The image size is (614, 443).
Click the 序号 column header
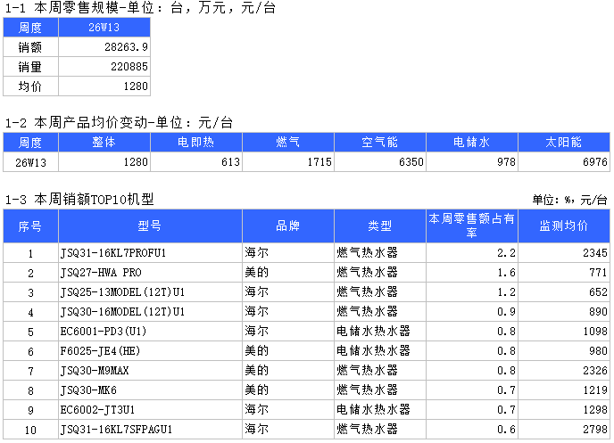(x=30, y=226)
